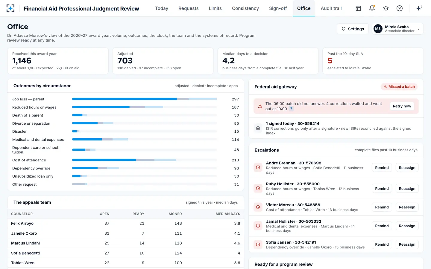Click the app logo icon
The width and height of the screenshot is (431, 269).
click(10, 8)
